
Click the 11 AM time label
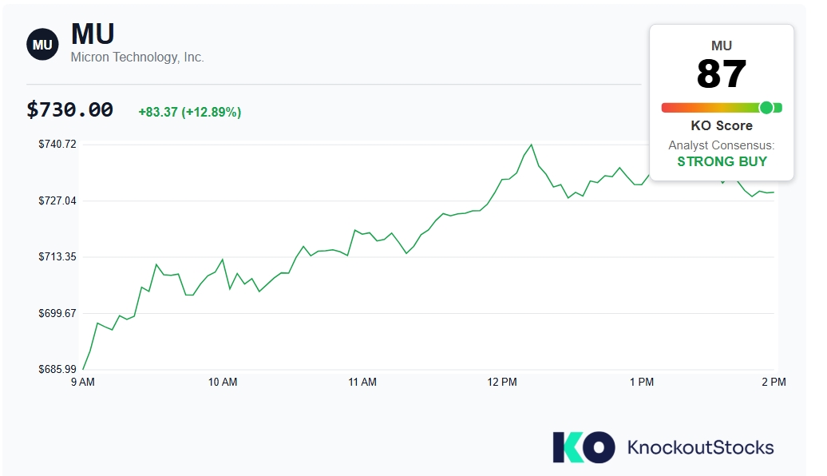[362, 382]
